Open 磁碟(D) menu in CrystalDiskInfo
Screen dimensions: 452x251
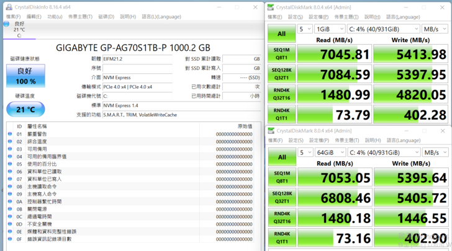[106, 17]
